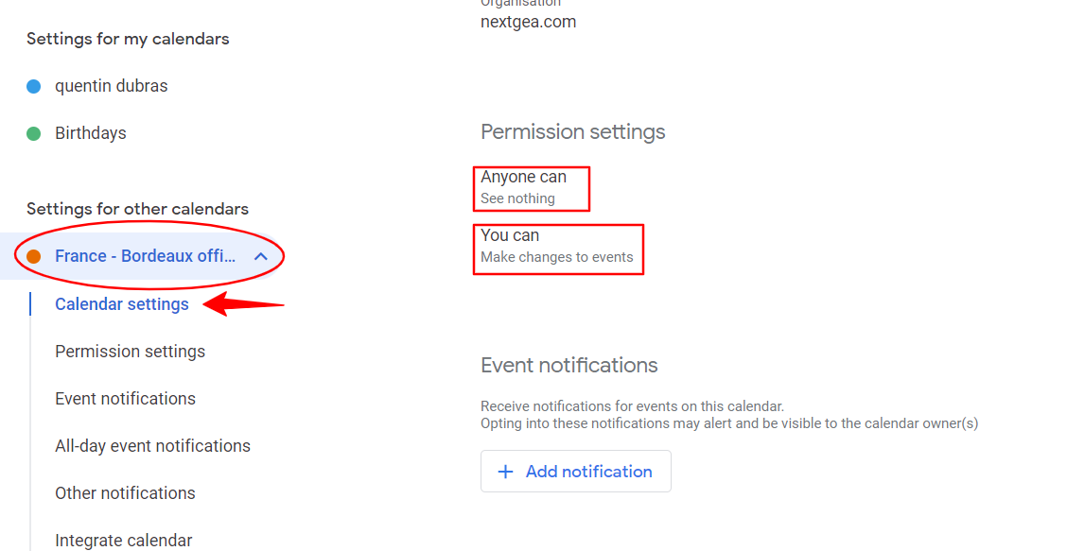Click the blue dot beside quentin dubras
The image size is (1067, 551).
[33, 86]
